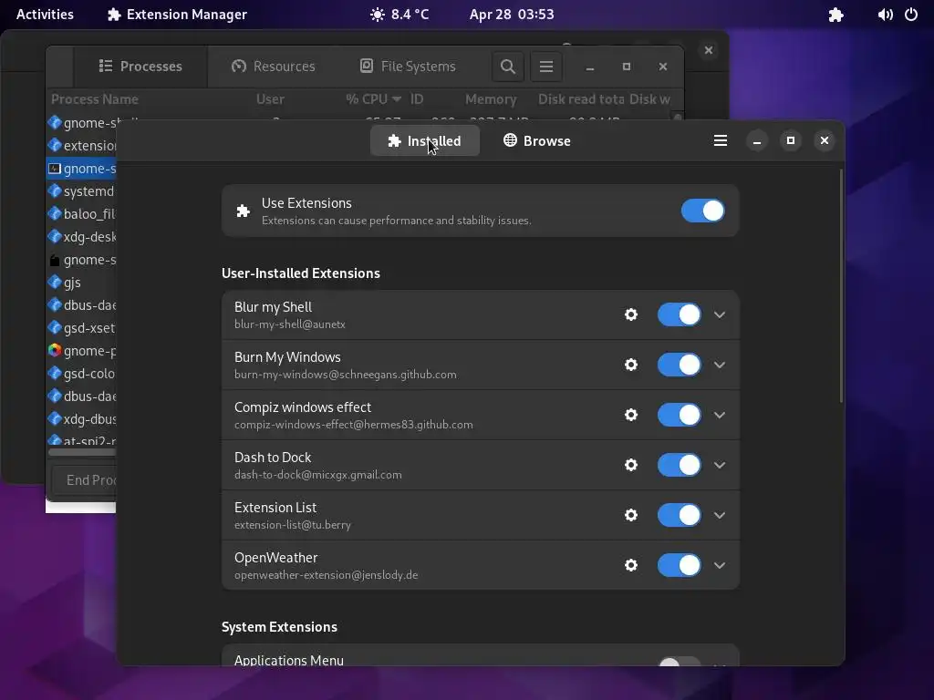Click power icon in top panel
The height and width of the screenshot is (700, 934).
click(x=911, y=15)
